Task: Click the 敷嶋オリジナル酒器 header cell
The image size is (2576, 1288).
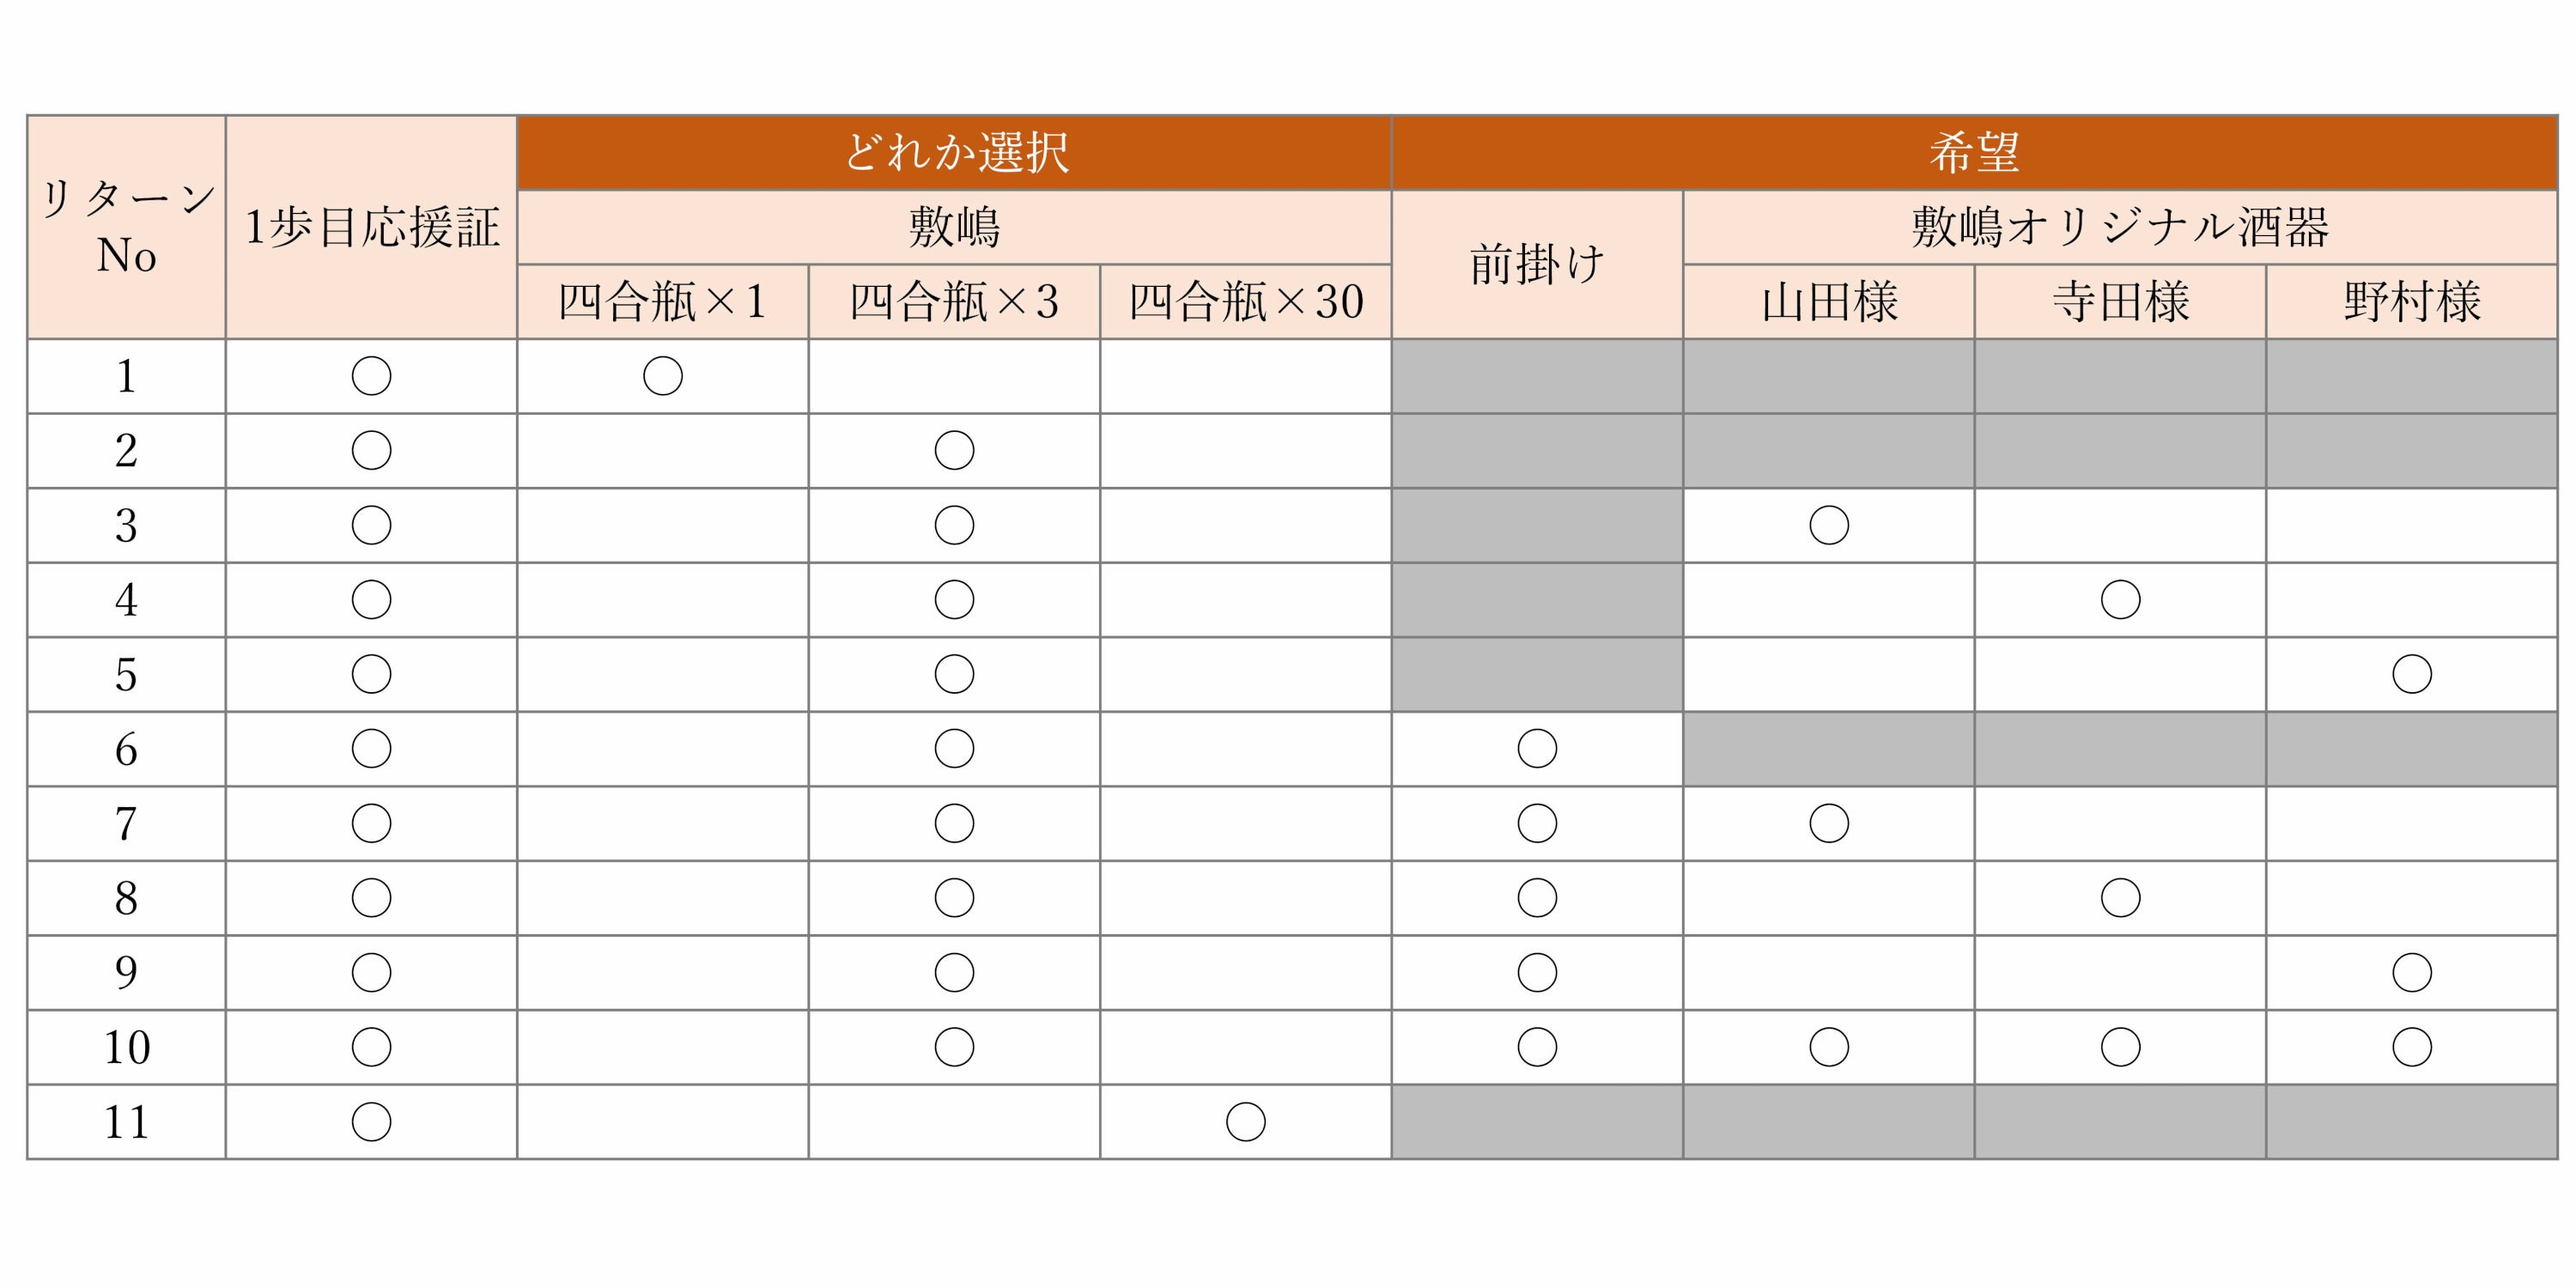Action: tap(2120, 227)
